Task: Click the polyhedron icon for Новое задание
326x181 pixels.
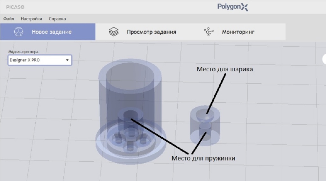Action: click(18, 32)
